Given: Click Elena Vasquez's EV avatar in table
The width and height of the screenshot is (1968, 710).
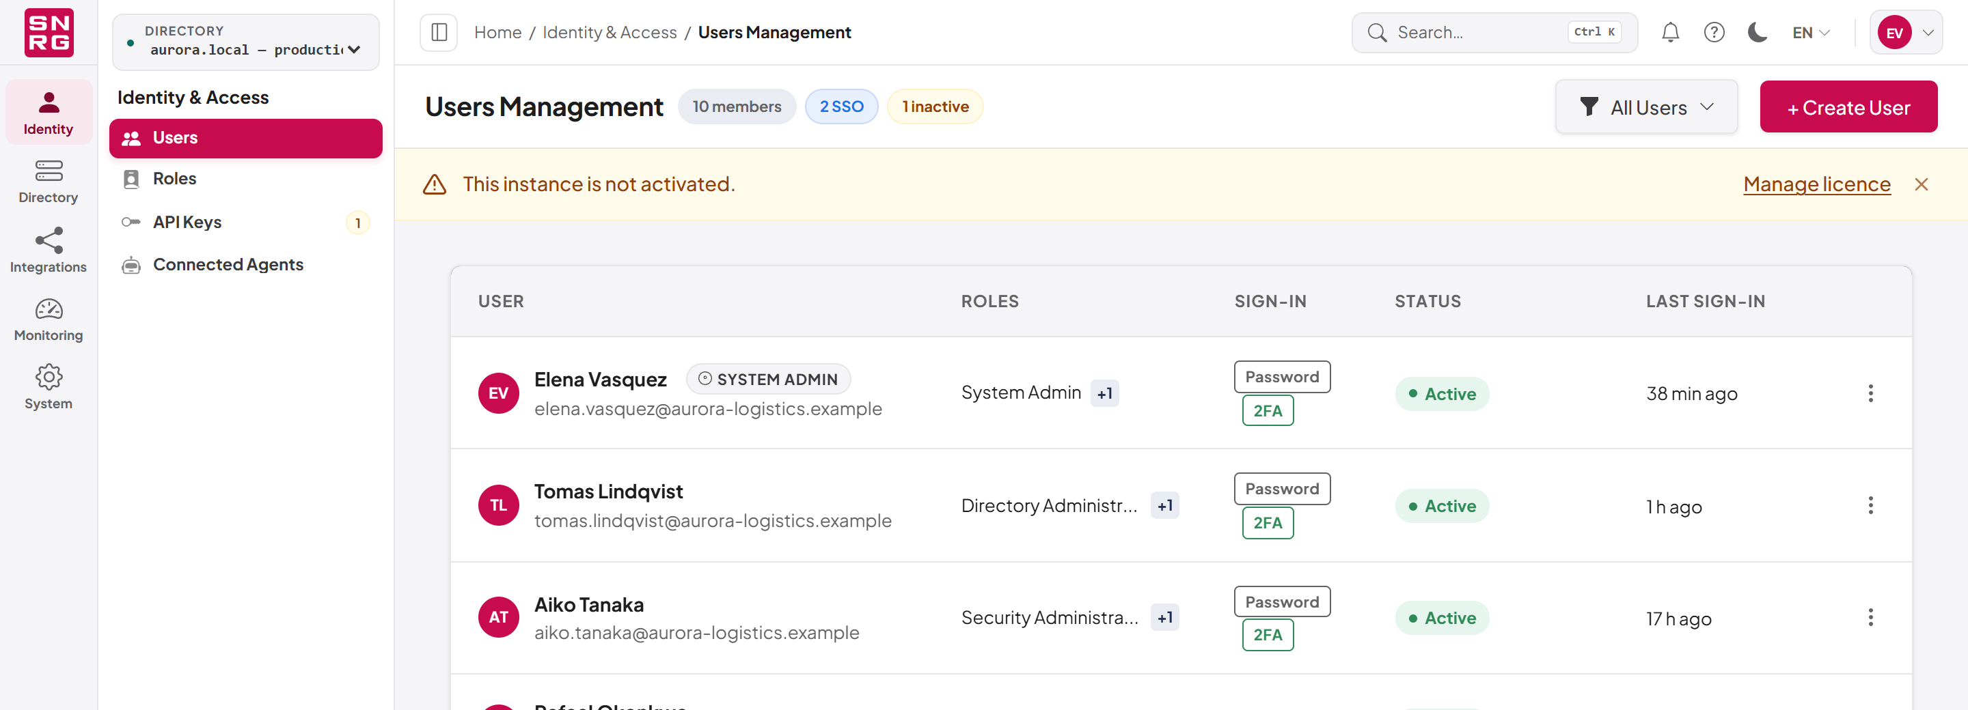Looking at the screenshot, I should click(498, 393).
